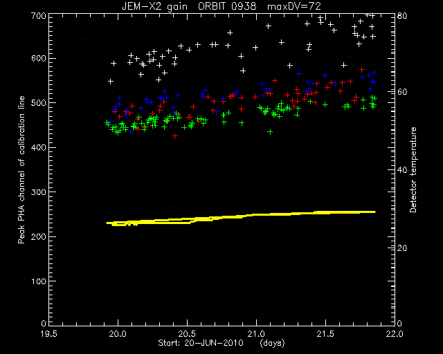Viewport: 443px width, 354px height.
Task: Click the right-axis tick label 80
Action: 402,15
